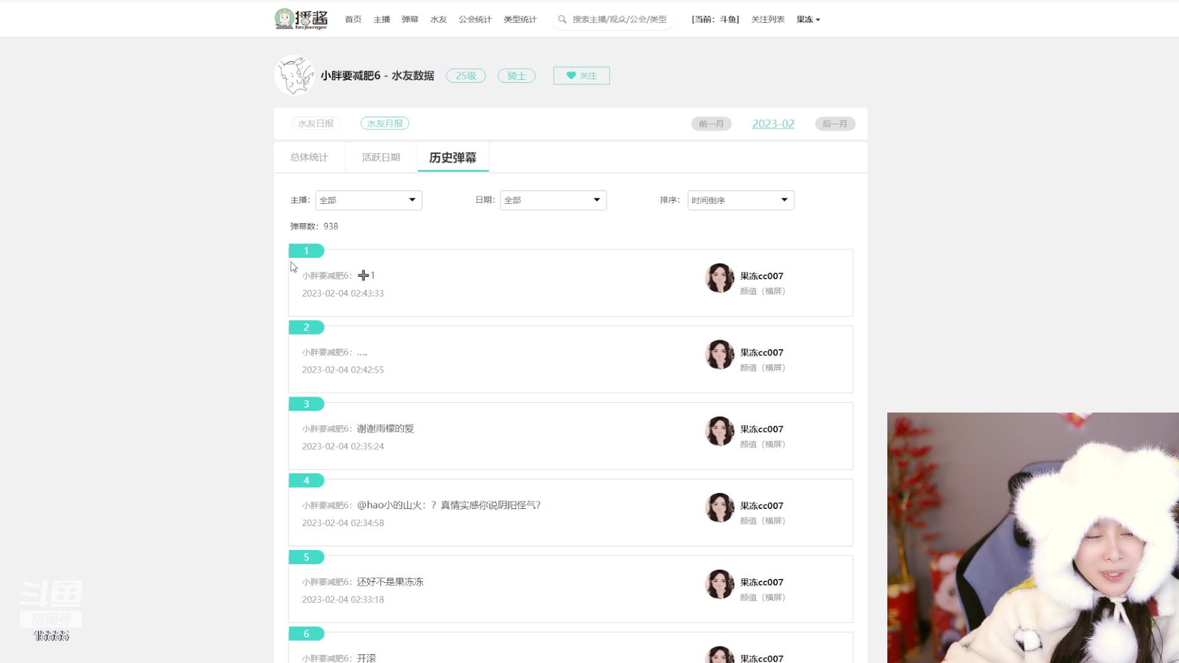Open 果冻cc007 name link in danmaku 3

(761, 429)
